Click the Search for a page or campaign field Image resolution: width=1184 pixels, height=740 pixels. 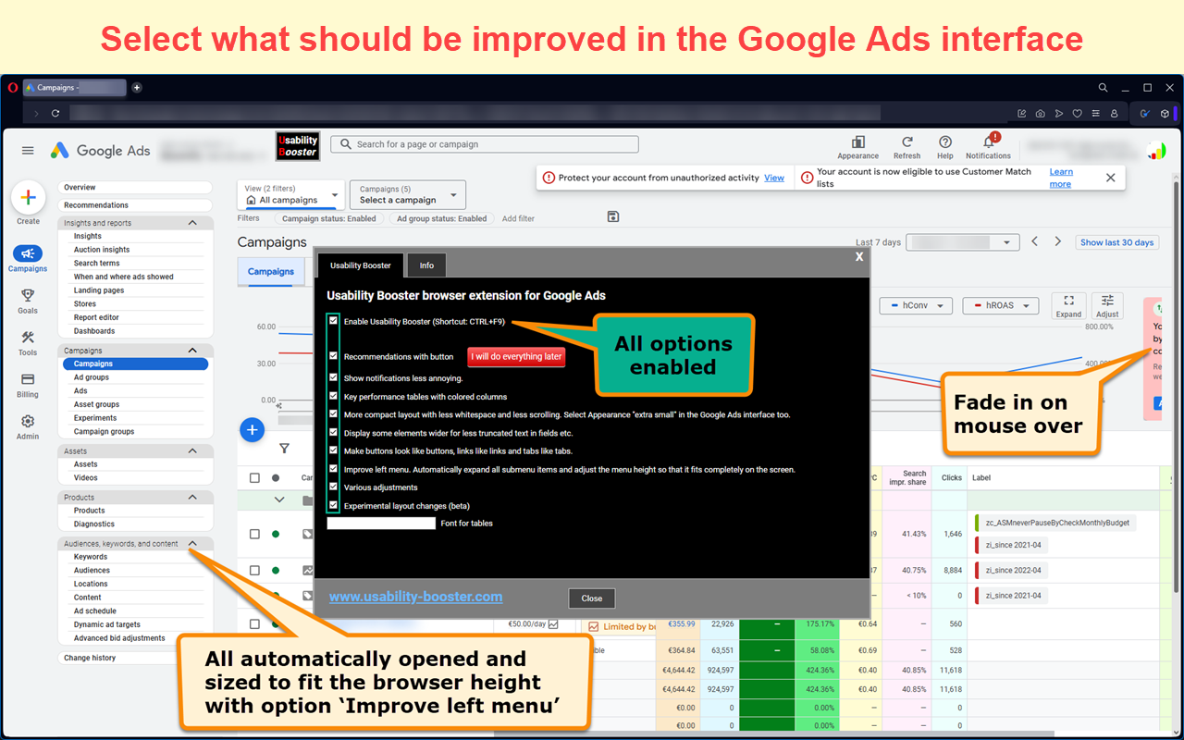tap(485, 144)
